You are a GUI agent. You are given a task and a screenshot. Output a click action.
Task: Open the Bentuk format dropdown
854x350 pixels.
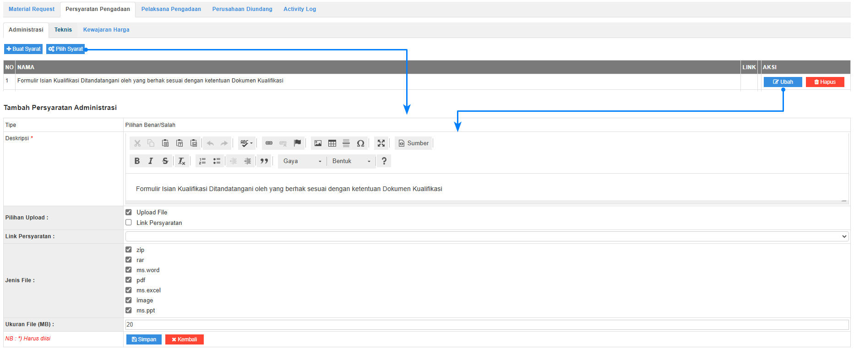coord(351,161)
